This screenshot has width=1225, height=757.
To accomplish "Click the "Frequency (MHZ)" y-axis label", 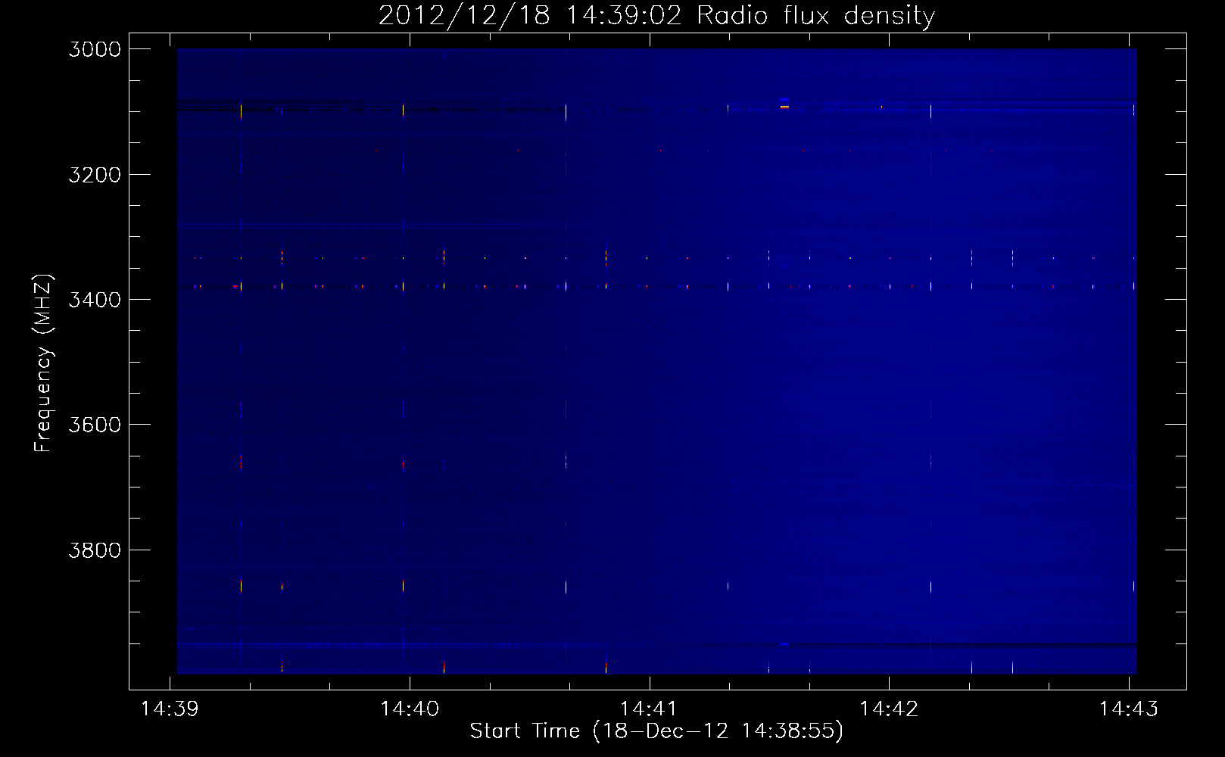I will (x=43, y=363).
